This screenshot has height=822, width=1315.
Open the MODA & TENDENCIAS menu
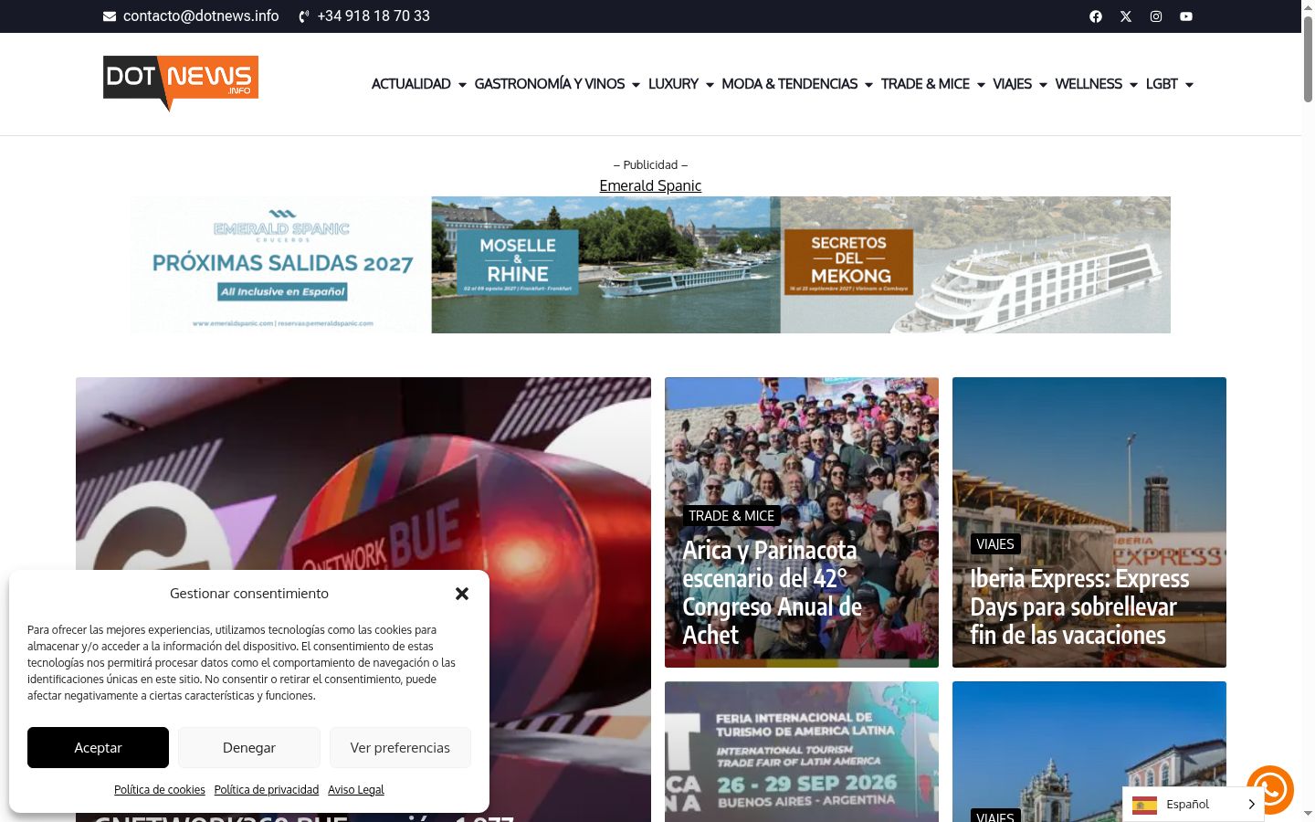[x=790, y=84]
